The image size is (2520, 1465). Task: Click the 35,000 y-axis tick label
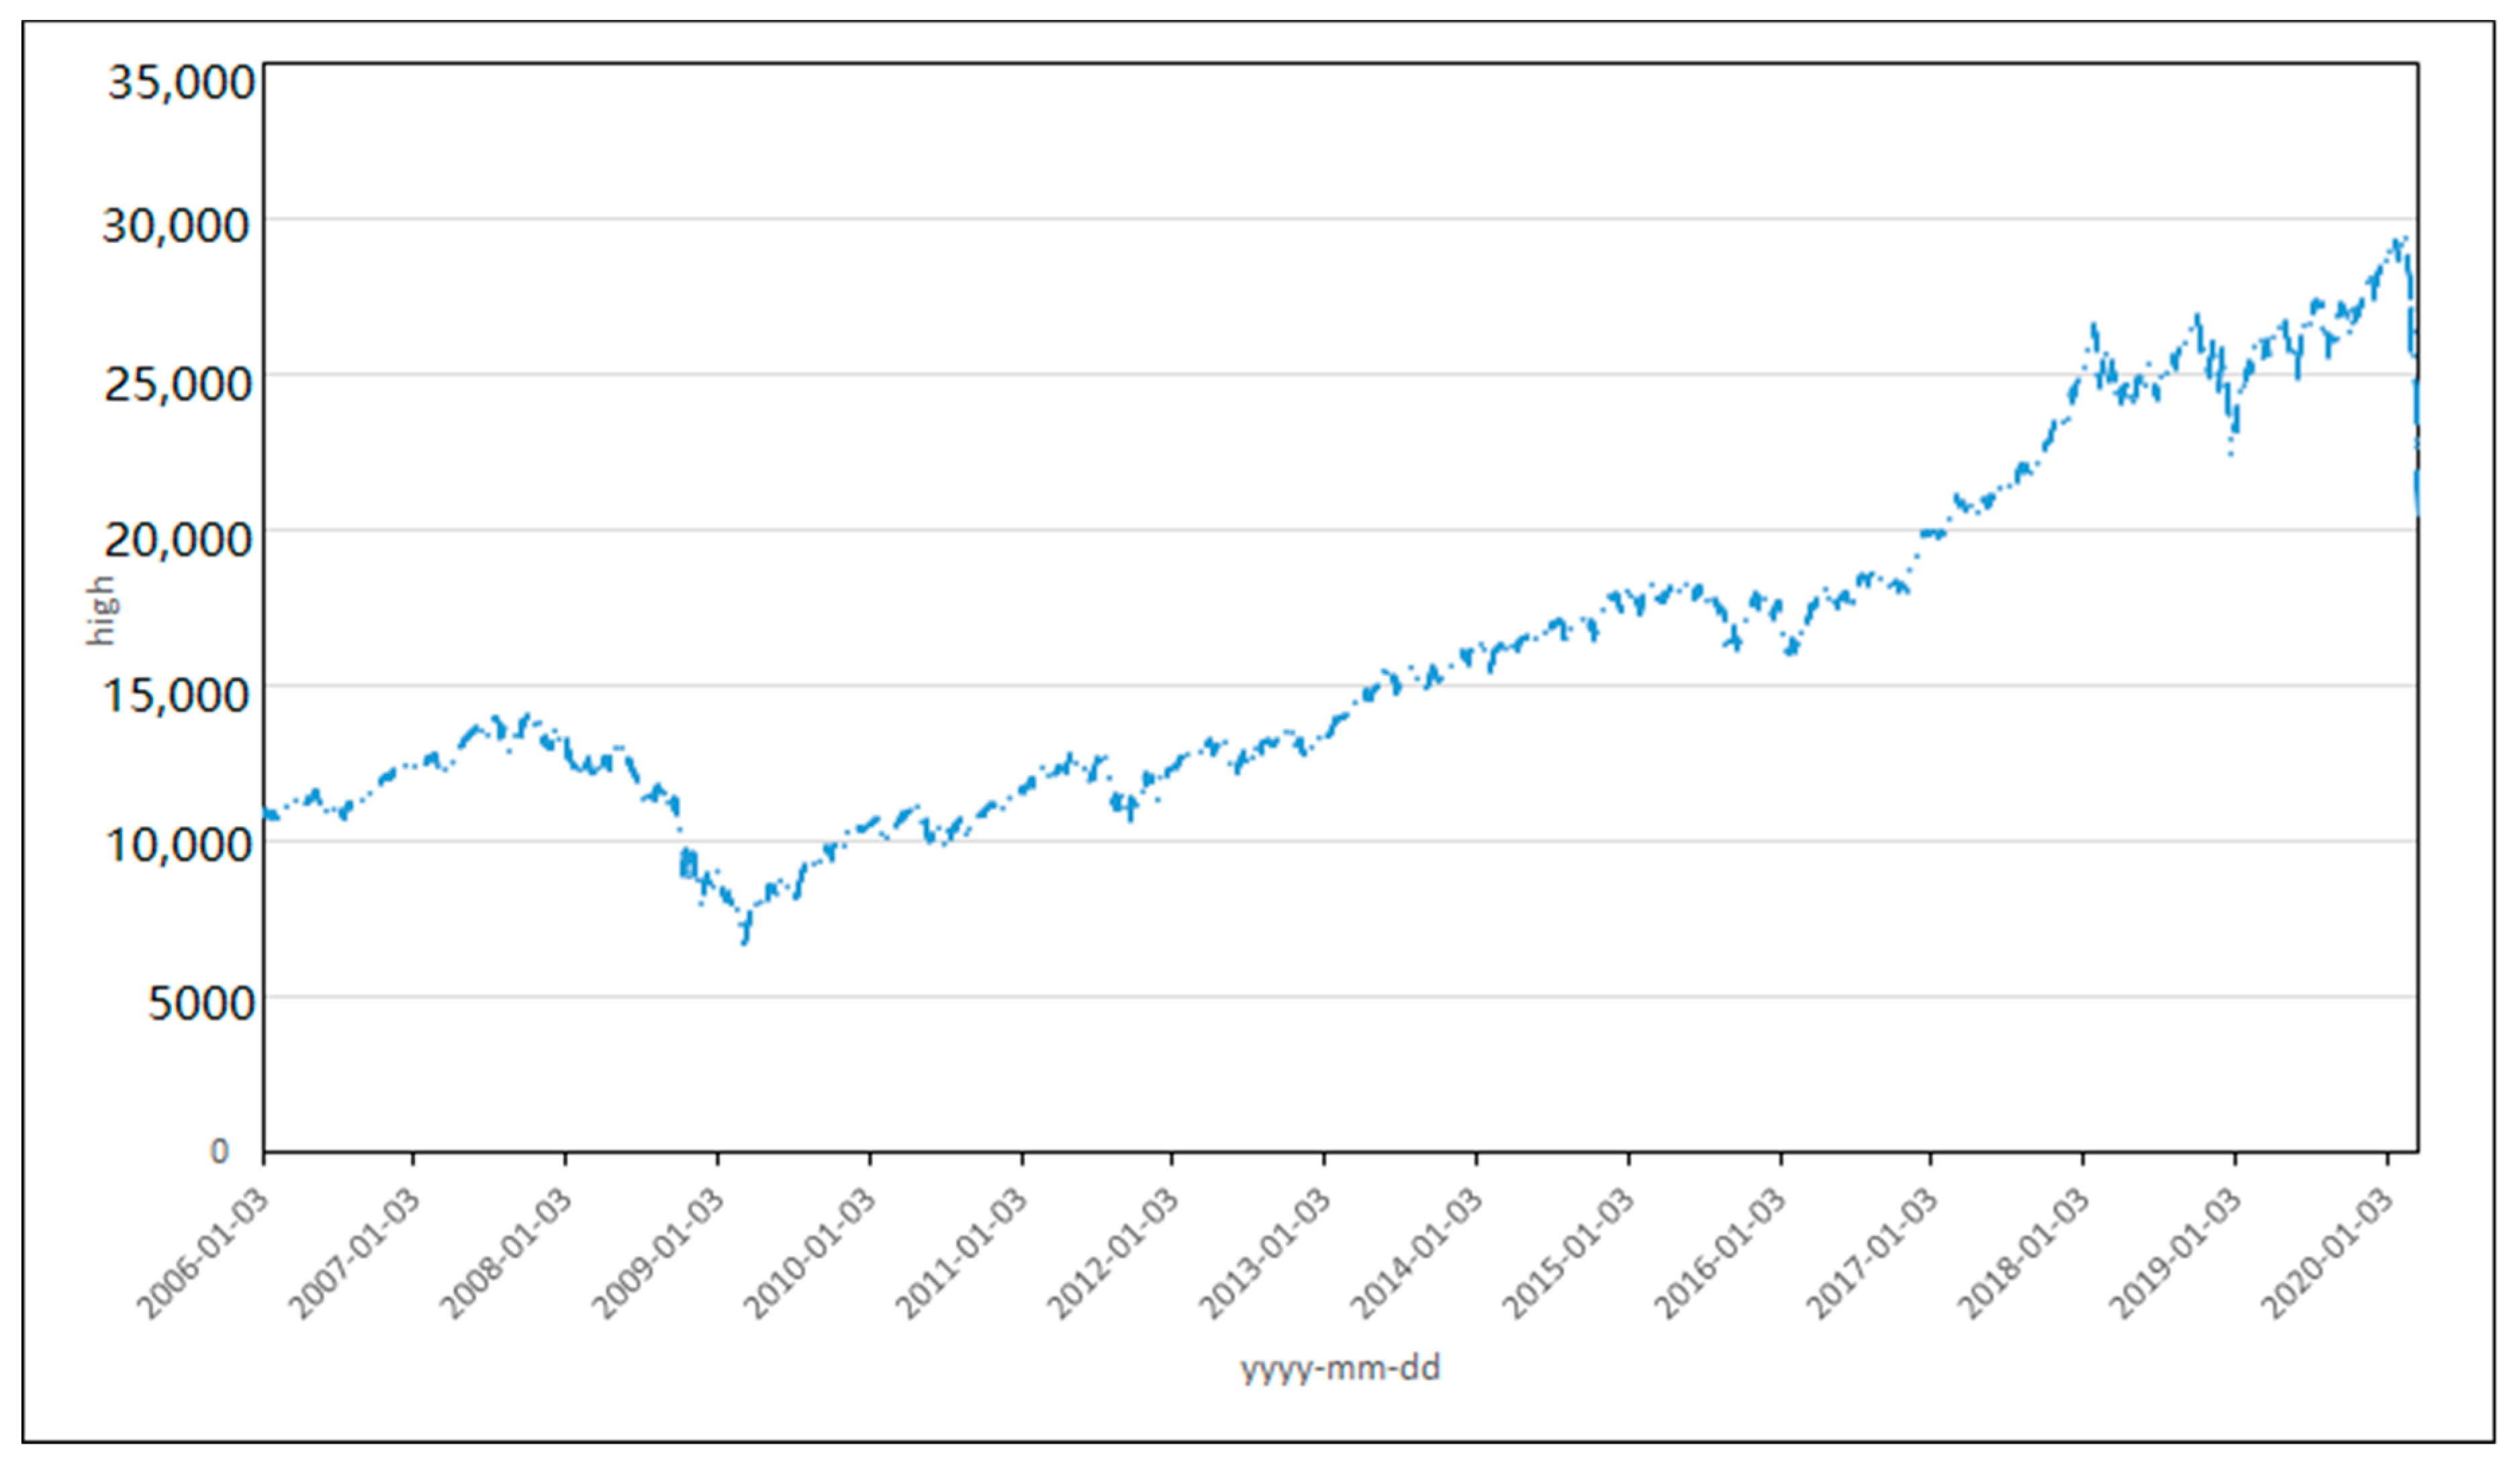pos(181,82)
